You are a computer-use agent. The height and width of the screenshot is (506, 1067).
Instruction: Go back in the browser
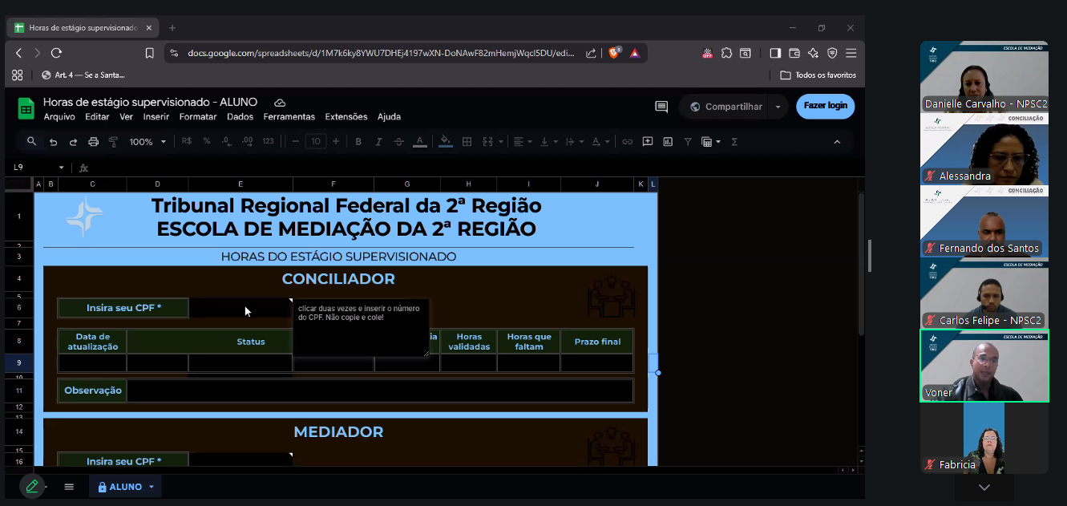[x=18, y=53]
